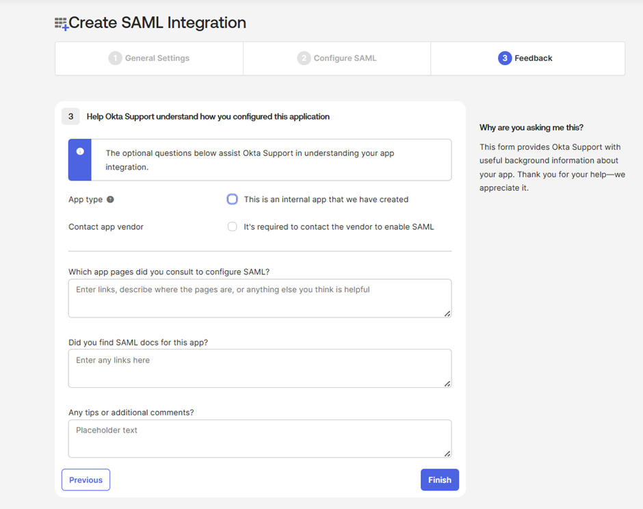The width and height of the screenshot is (643, 509).
Task: Open the General Settings step tab
Action: [x=149, y=58]
